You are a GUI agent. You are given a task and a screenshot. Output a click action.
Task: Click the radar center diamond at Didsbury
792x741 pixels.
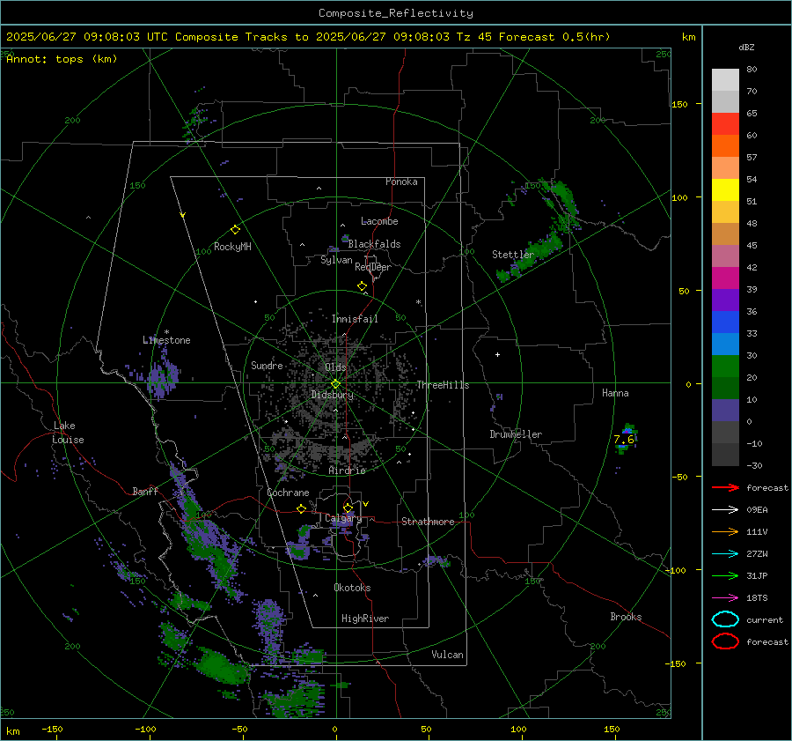click(335, 384)
